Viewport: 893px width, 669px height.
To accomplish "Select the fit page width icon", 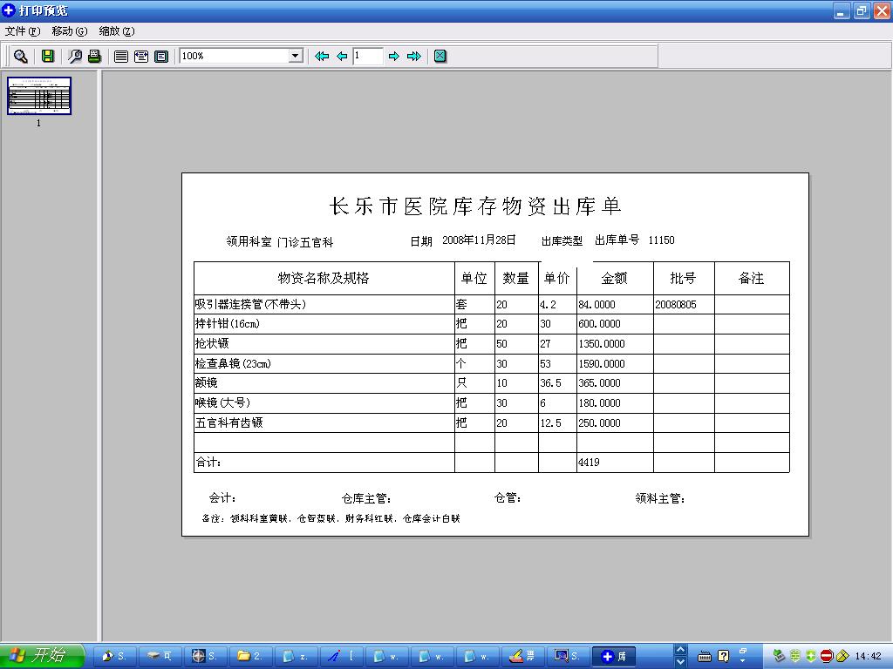I will pos(141,57).
